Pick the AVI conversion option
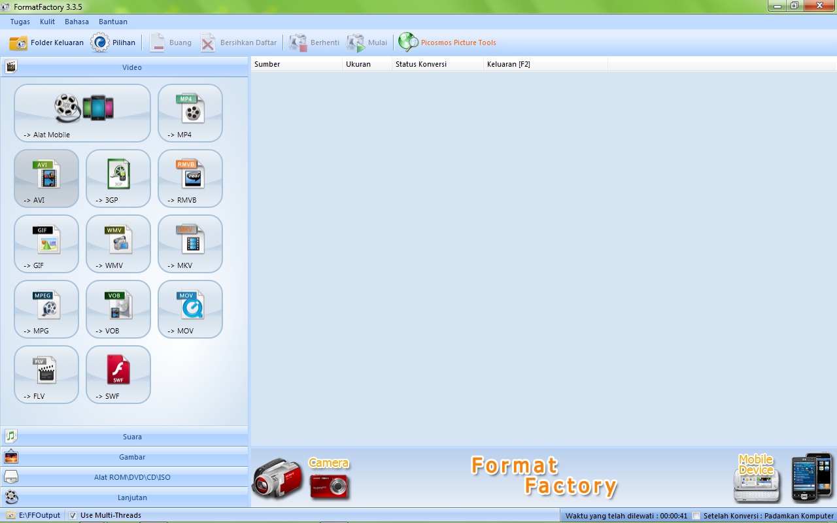The height and width of the screenshot is (523, 837). 46,178
